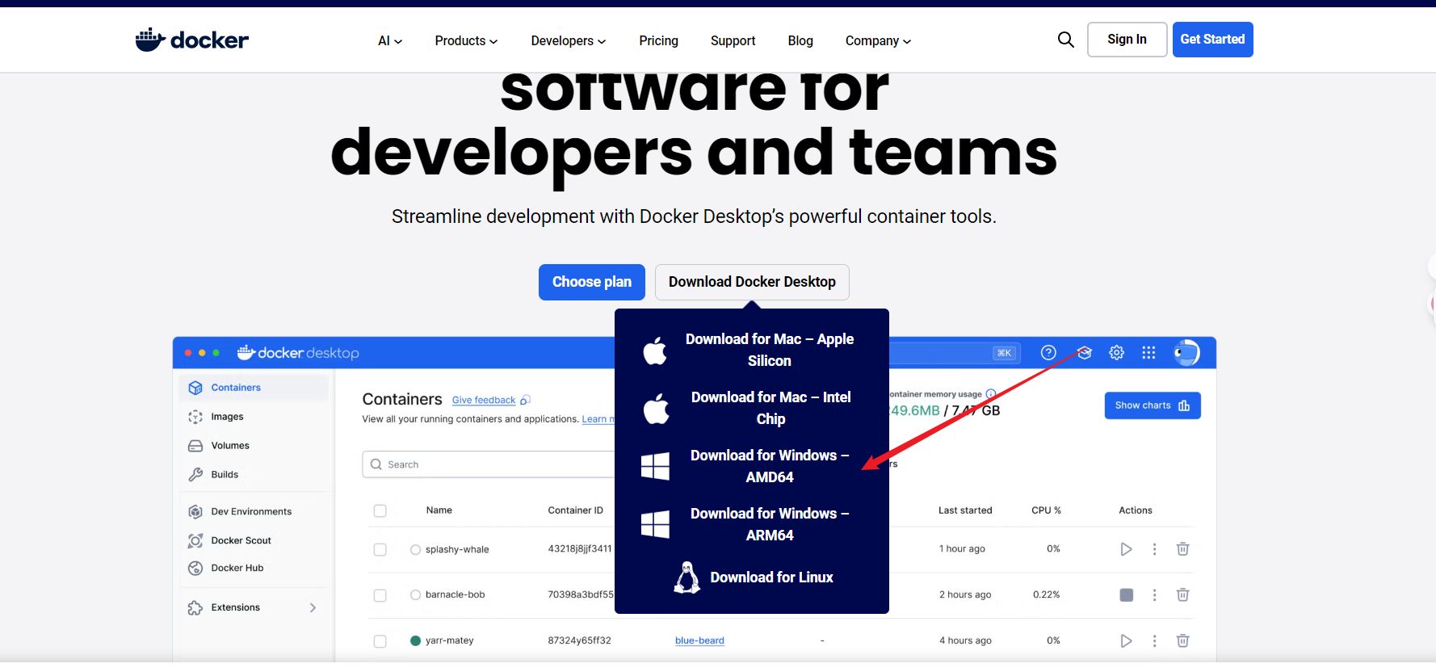Stop the barnacle-bob container

pyautogui.click(x=1127, y=595)
